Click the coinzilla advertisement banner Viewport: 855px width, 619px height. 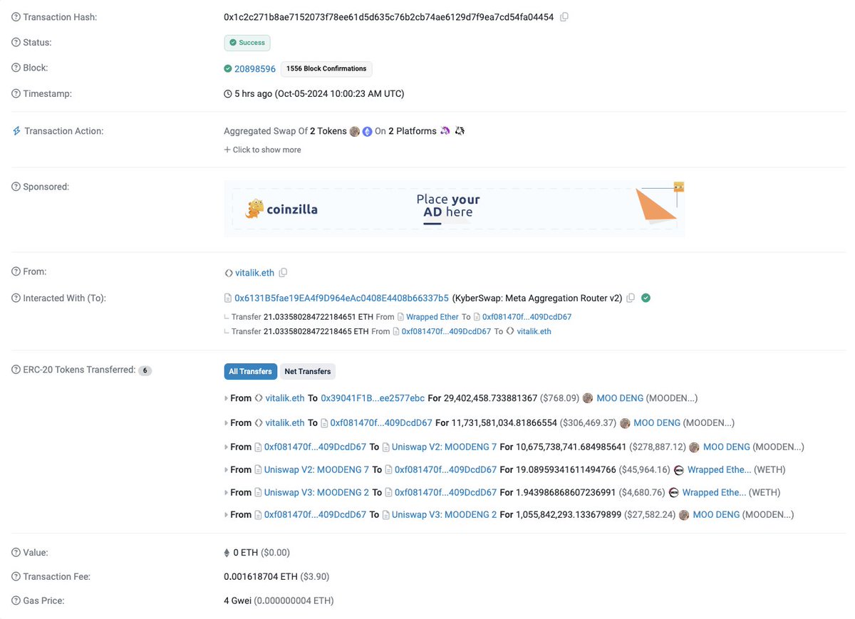click(x=455, y=207)
